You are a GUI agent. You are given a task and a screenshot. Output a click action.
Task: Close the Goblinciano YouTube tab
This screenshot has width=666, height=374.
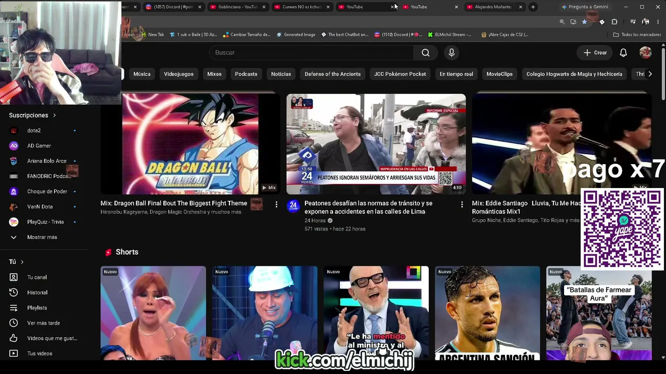coord(264,7)
